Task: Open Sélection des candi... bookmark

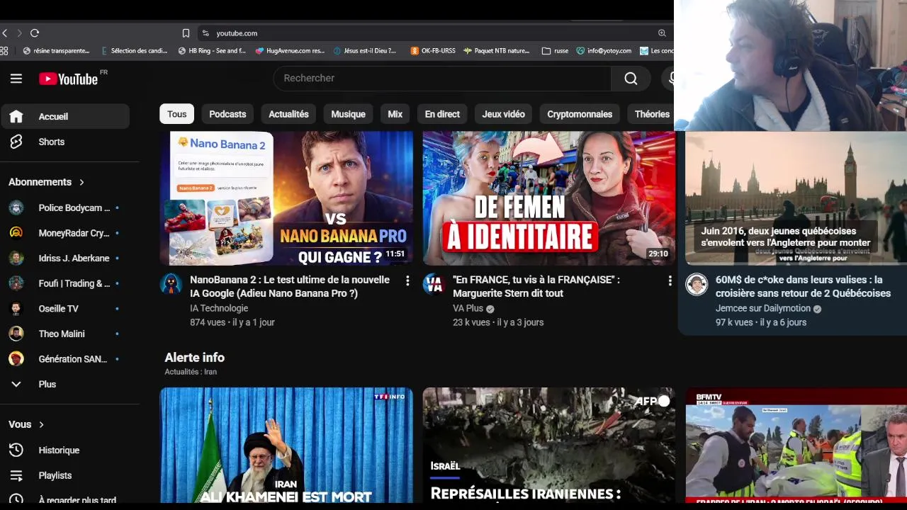Action: (135, 51)
